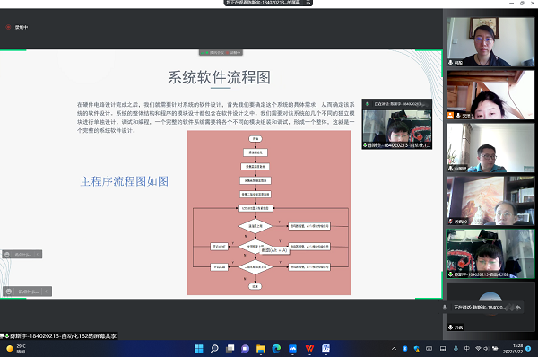Click the first decision diamond in flowchart
Screen dimensions: 538x357
256,226
